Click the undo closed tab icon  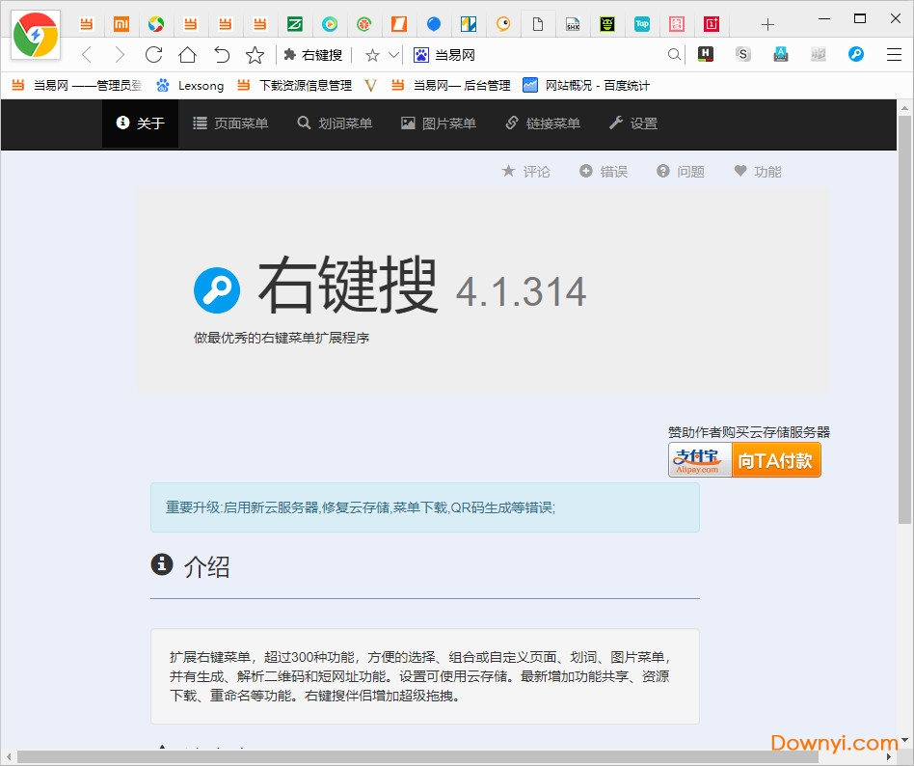pyautogui.click(x=222, y=55)
